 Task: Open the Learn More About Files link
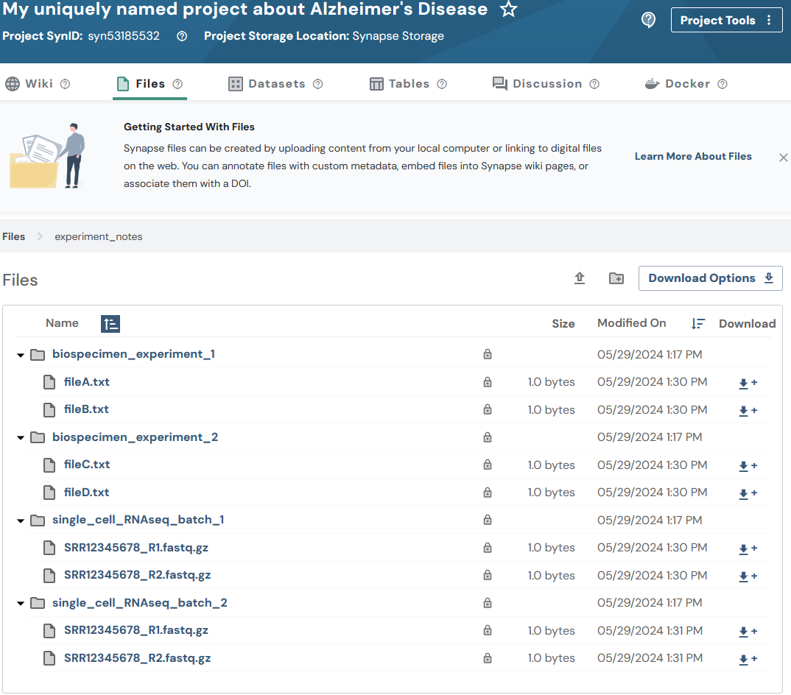[x=693, y=156]
